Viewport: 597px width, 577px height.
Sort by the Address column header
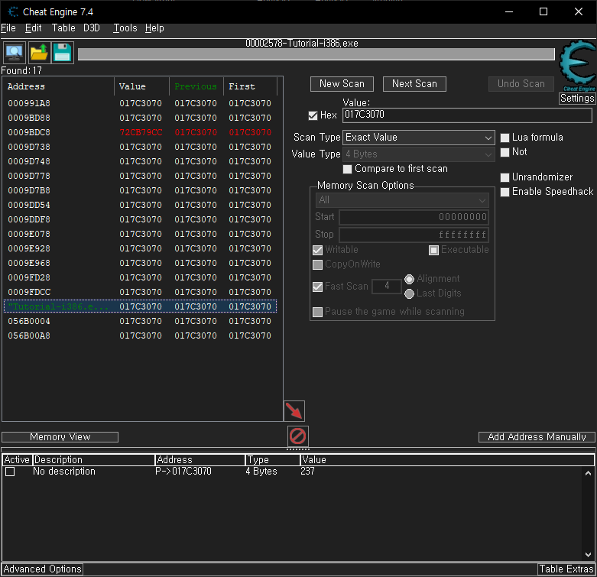58,87
